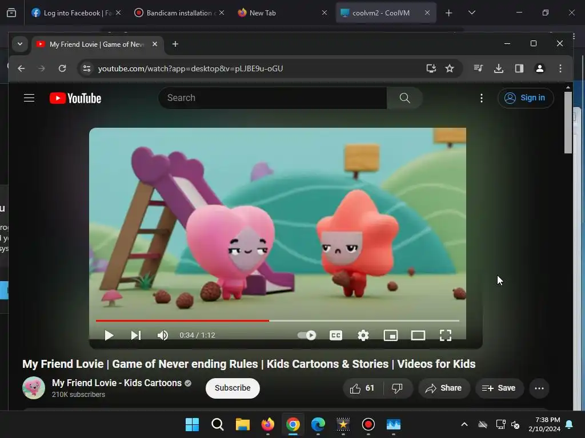Viewport: 585px width, 438px height.
Task: Open My Friend Lovie channel avatar
Action: [x=34, y=388]
